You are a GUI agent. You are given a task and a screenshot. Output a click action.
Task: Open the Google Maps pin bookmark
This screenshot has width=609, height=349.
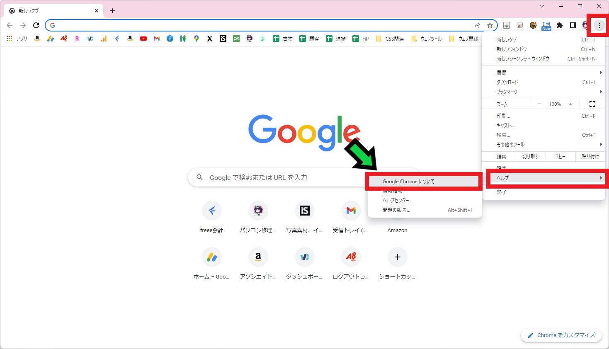[197, 39]
